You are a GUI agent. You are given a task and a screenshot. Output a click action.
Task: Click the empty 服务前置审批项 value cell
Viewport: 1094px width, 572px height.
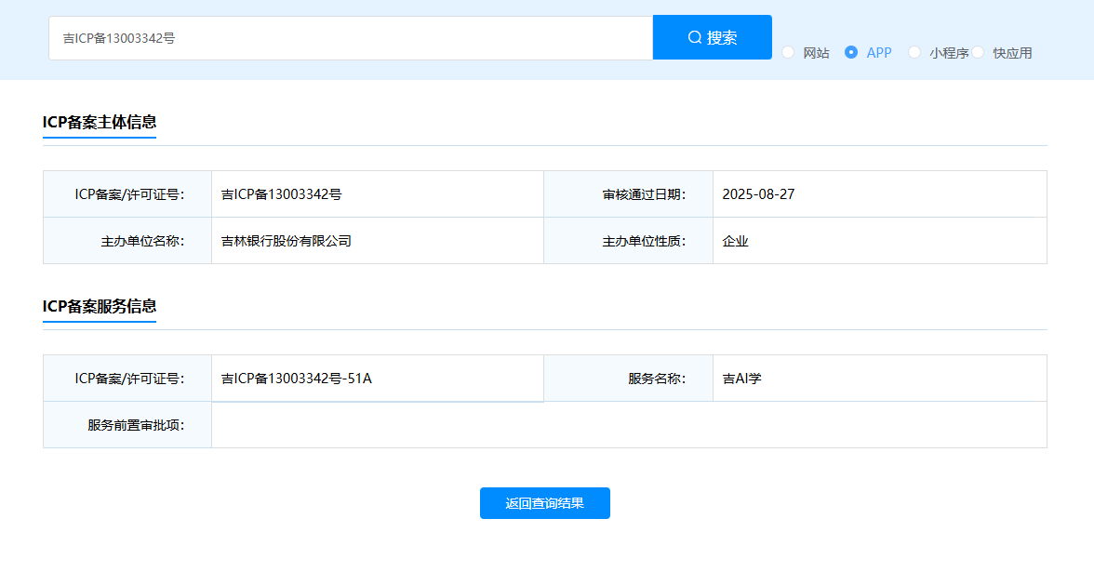(x=629, y=425)
